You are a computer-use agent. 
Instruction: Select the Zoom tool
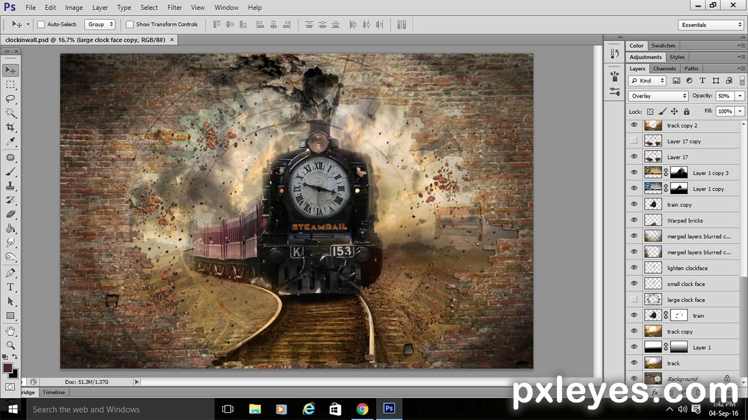pyautogui.click(x=11, y=346)
